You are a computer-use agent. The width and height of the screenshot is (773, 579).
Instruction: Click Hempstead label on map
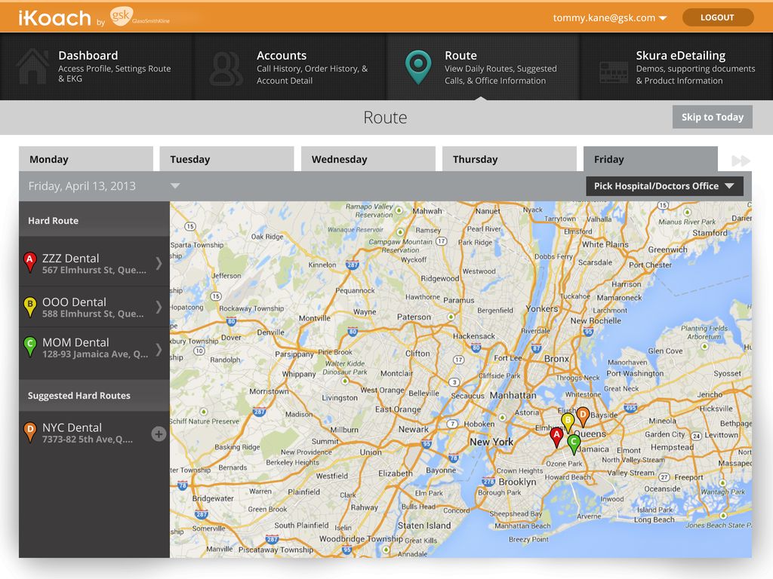pyautogui.click(x=672, y=447)
